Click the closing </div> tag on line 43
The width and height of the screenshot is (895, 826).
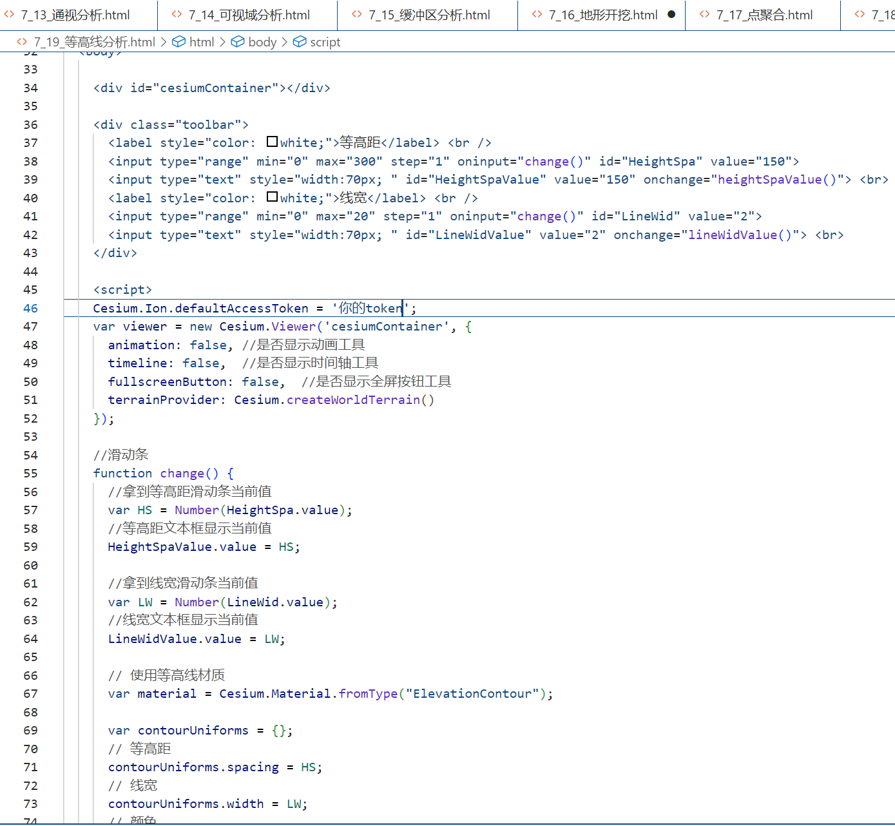click(x=115, y=253)
